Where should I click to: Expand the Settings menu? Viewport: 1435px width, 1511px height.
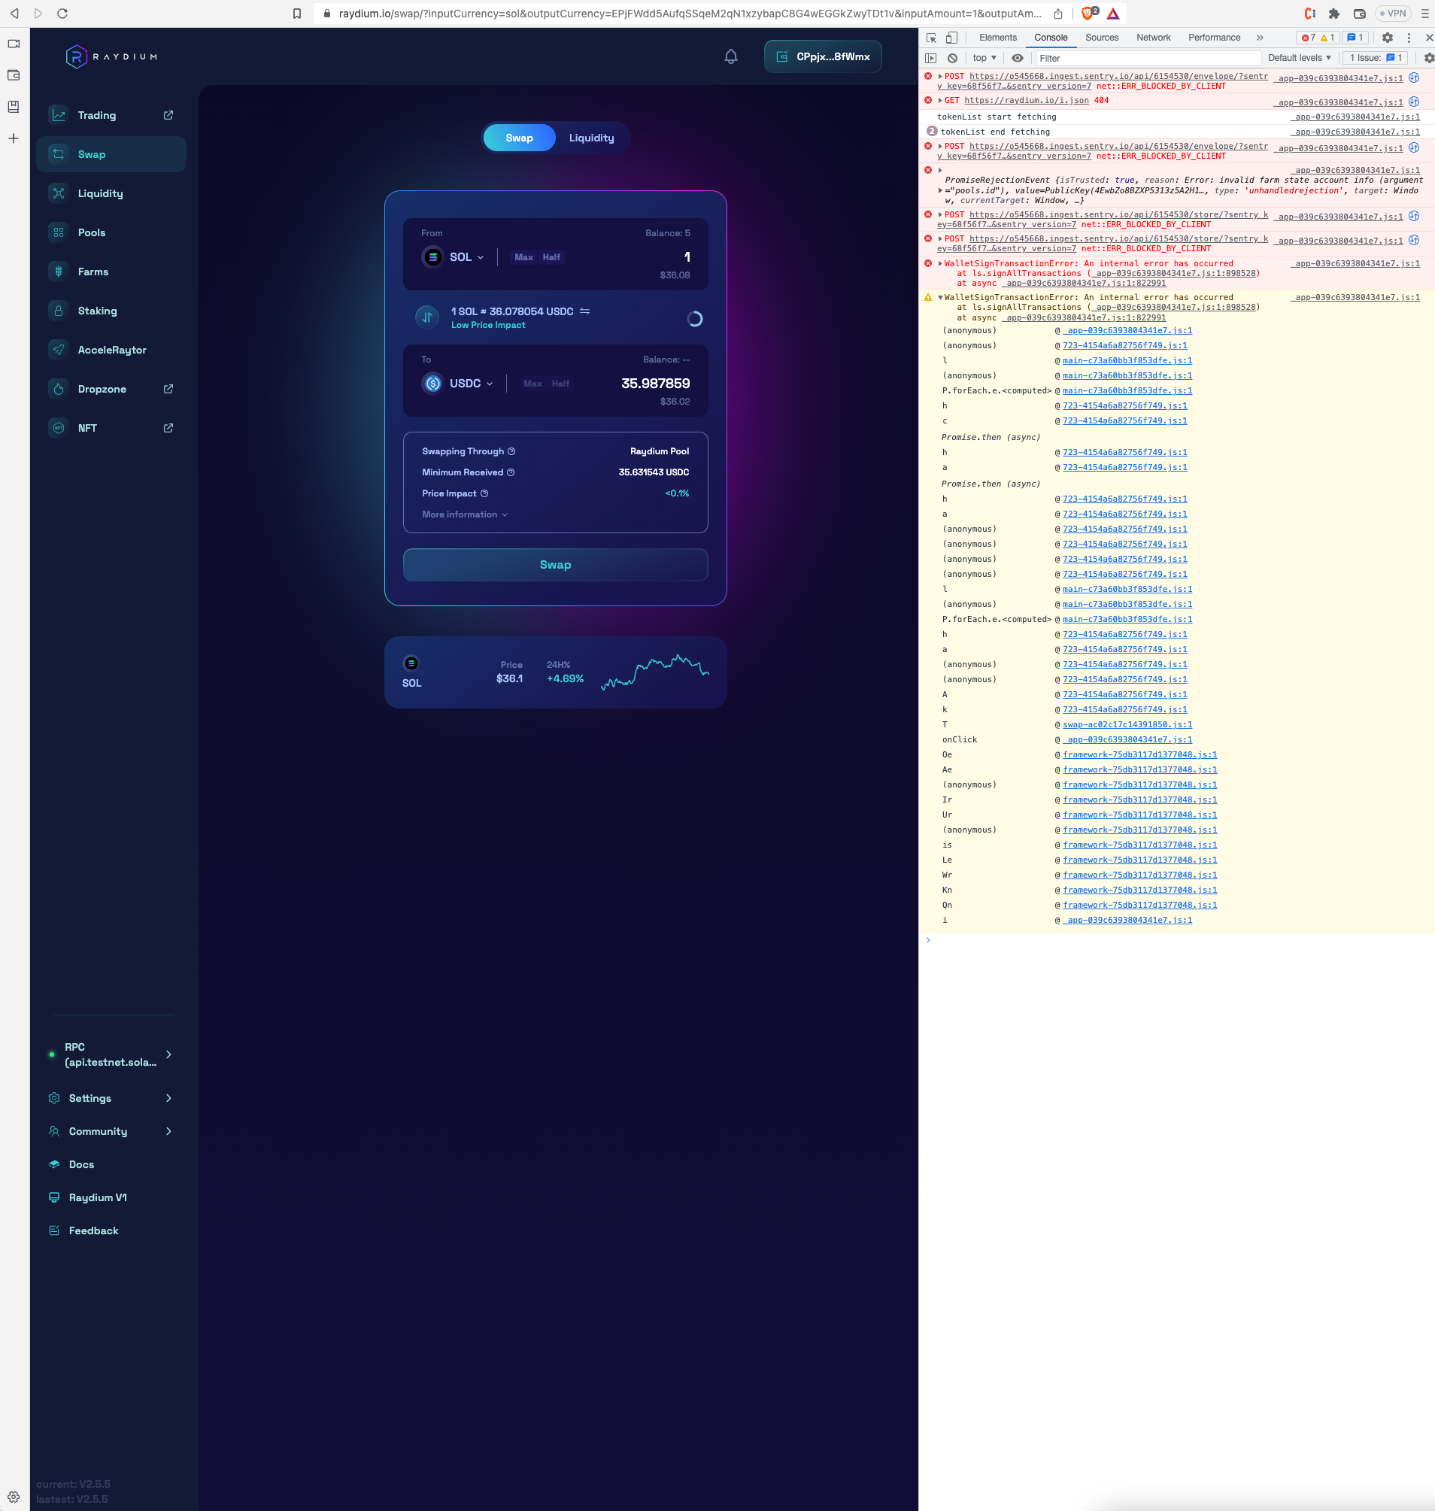tap(111, 1098)
